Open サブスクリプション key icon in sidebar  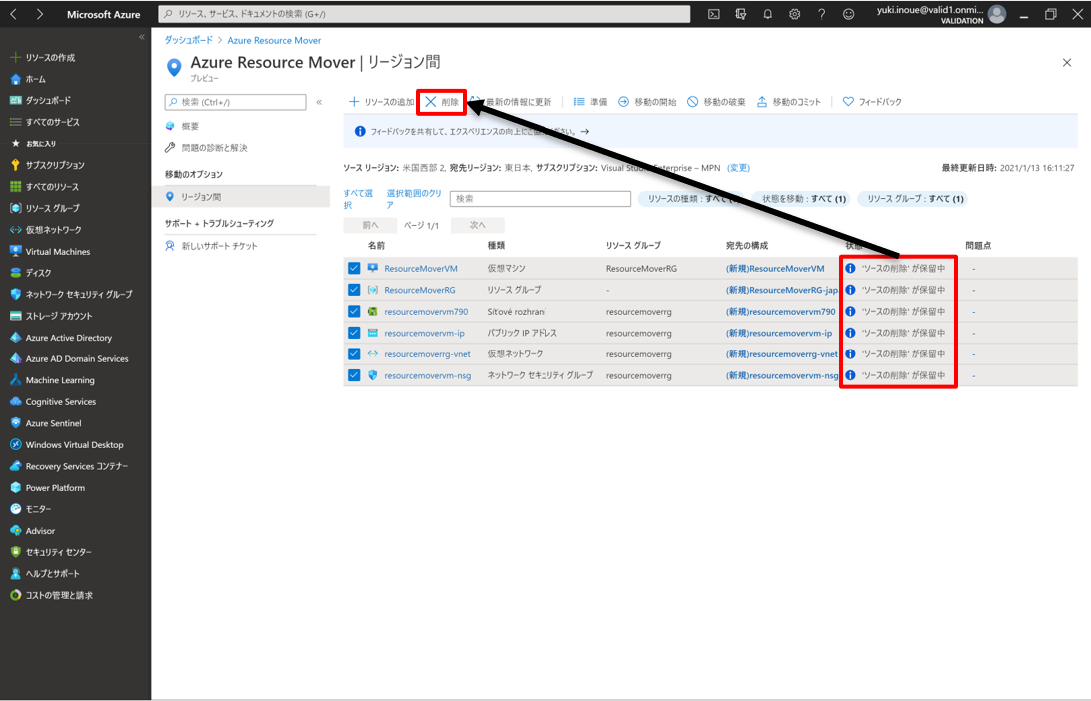pyautogui.click(x=15, y=165)
